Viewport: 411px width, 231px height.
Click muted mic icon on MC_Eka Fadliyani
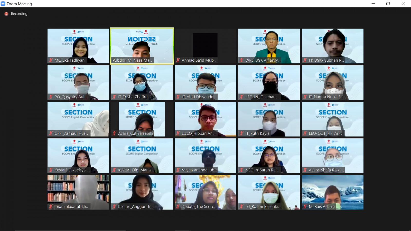tap(51, 60)
